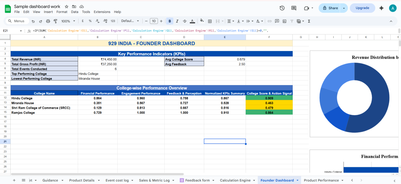Switch to the Calculation Engine sheet tab
401x184 pixels.
point(235,180)
